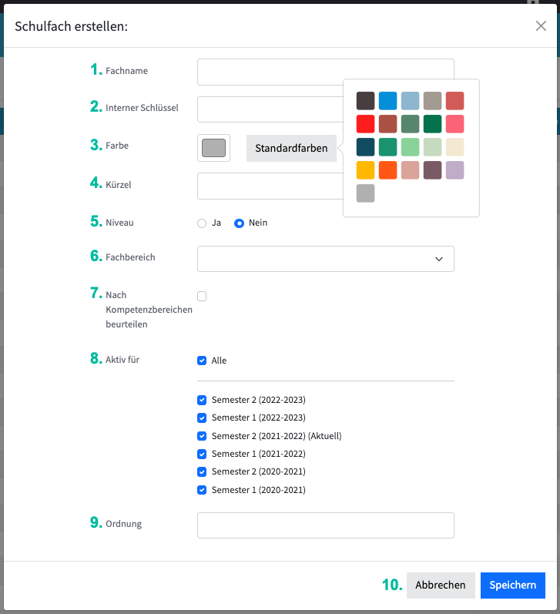Pick the deep forest green swatch
This screenshot has width=560, height=614.
[x=432, y=124]
